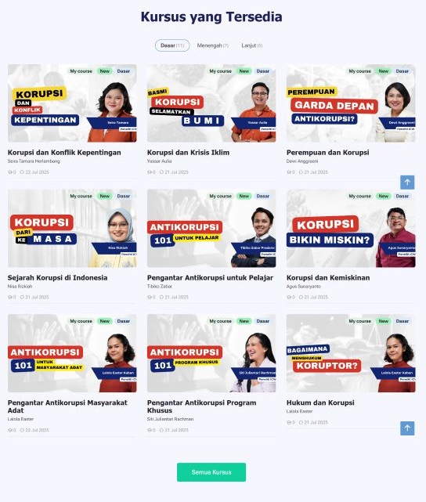426x502 pixels.
Task: Click the upper blue scroll-to-top arrow icon
Action: point(407,182)
